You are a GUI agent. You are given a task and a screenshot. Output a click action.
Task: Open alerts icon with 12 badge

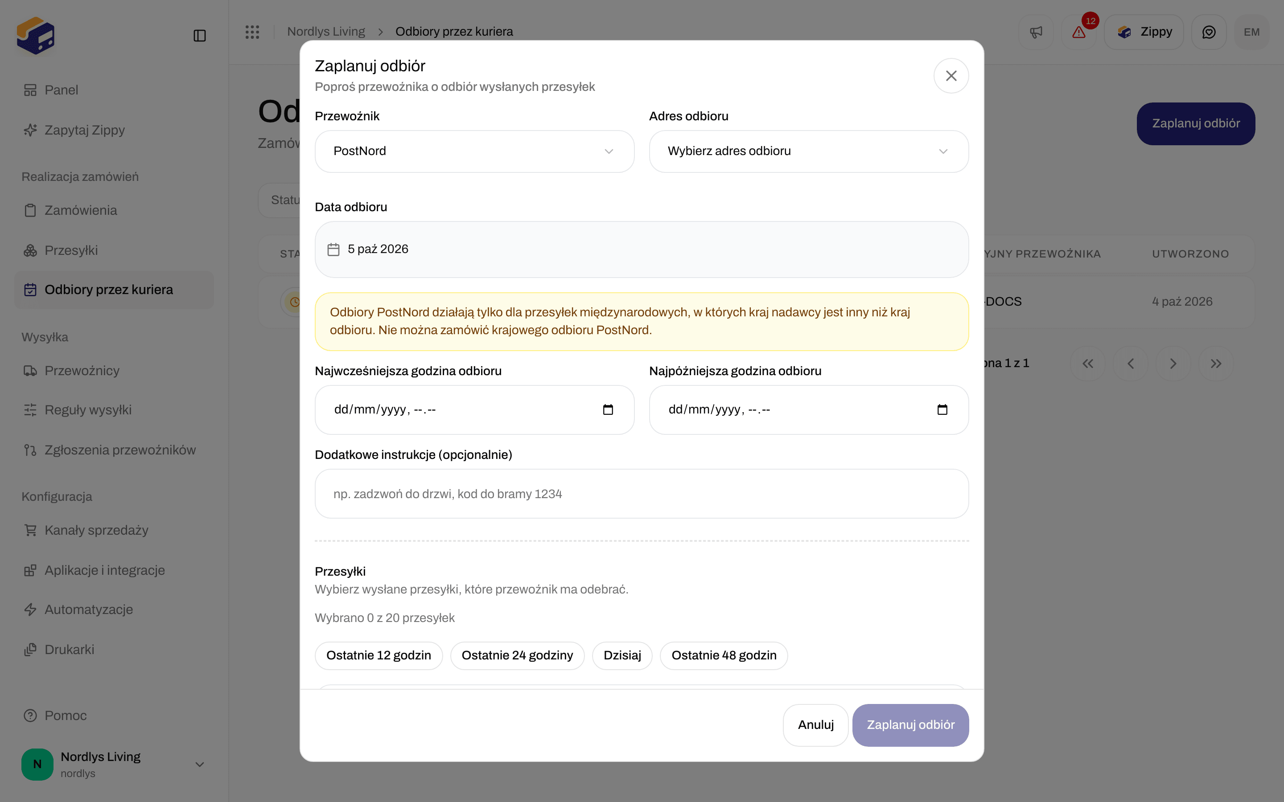click(1078, 32)
